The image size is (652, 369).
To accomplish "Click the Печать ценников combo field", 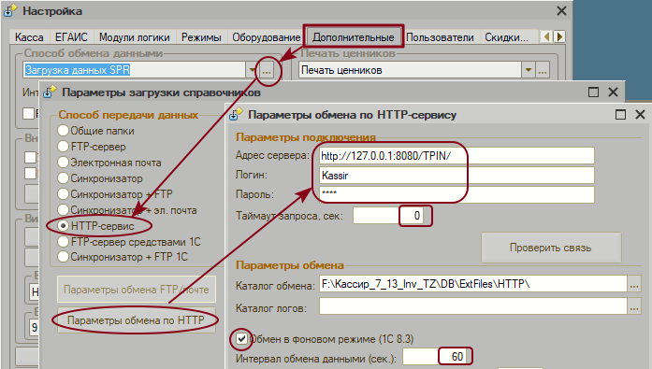I will 410,70.
